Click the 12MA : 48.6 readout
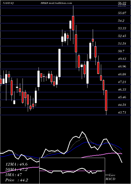 tap(17, 164)
